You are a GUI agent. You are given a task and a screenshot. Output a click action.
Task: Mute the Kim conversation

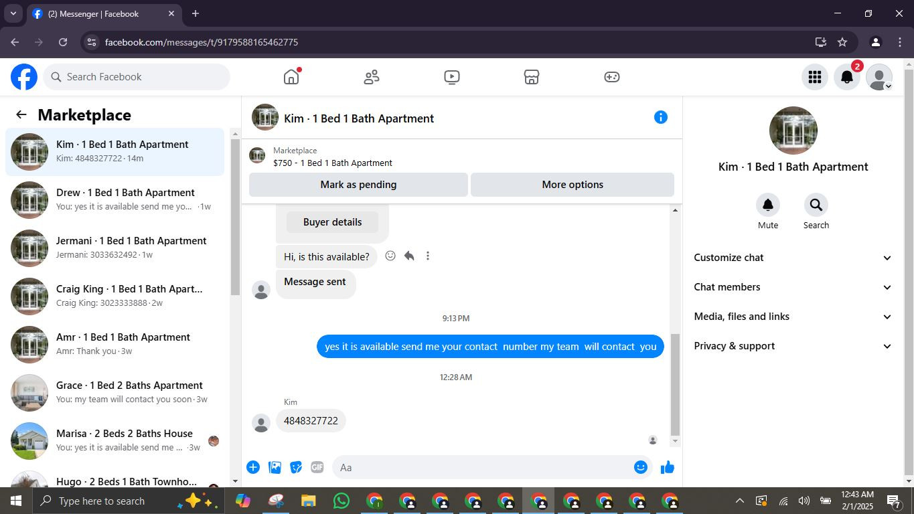coord(768,205)
